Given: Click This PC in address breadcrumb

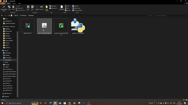Looking at the screenshot, I should click(16, 15).
